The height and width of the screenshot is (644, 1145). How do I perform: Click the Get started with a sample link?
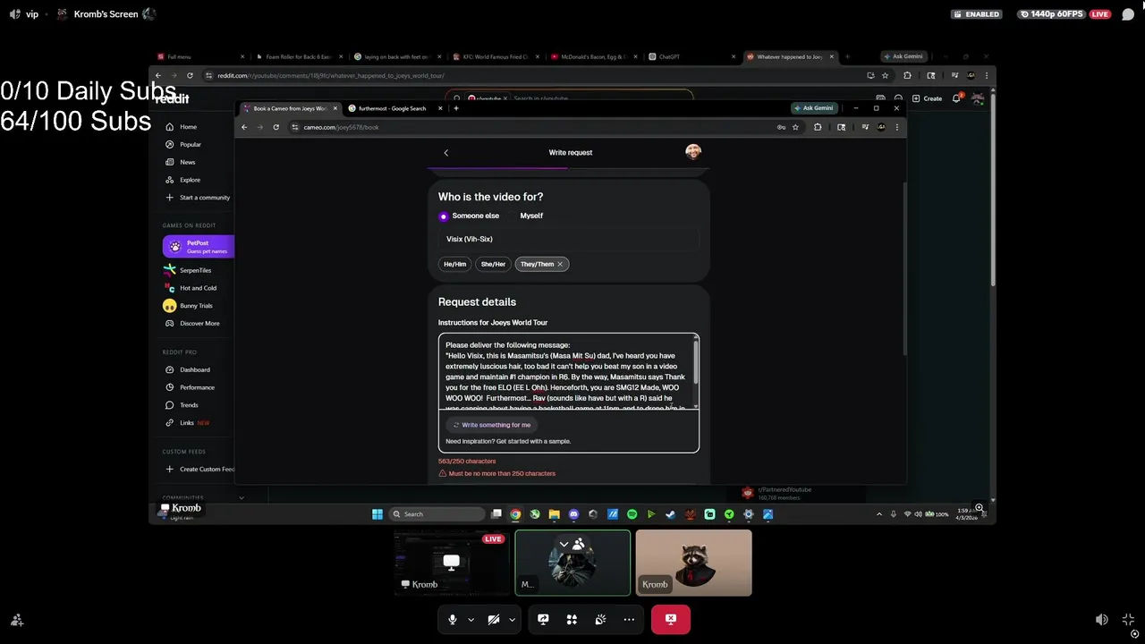pyautogui.click(x=533, y=441)
